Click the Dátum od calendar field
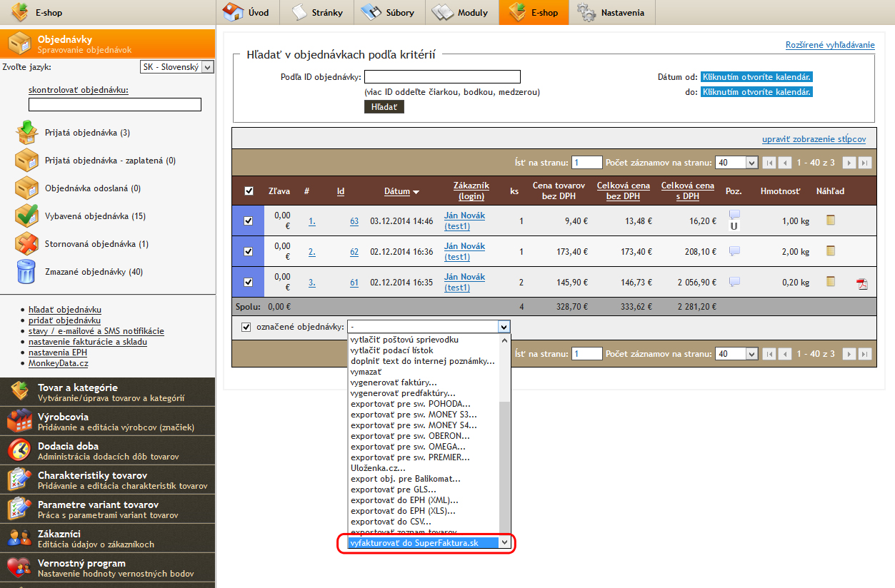 coord(756,77)
